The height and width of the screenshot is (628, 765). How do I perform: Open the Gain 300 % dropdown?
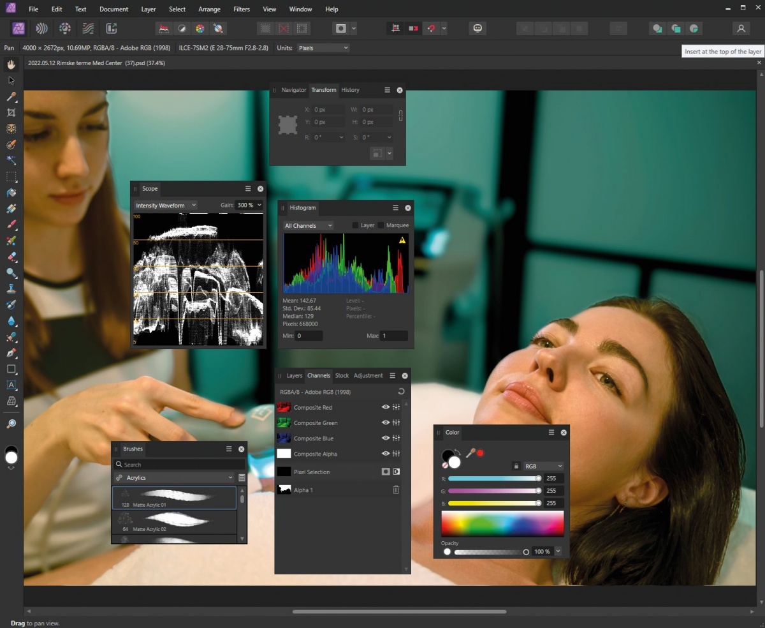click(x=249, y=206)
